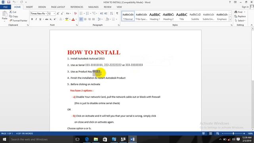This screenshot has height=143, width=254.
Task: Open the Change Case dropdown
Action: (68, 14)
